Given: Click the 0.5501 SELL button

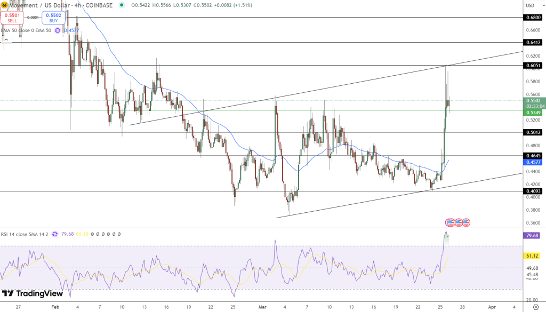Looking at the screenshot, I should (12, 18).
